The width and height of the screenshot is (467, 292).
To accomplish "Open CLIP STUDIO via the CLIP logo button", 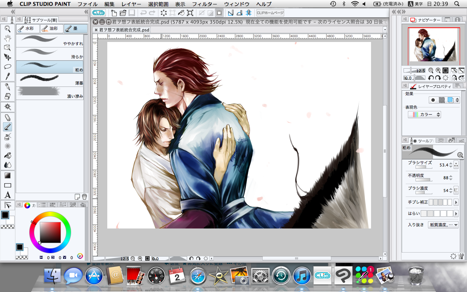I will [99, 13].
